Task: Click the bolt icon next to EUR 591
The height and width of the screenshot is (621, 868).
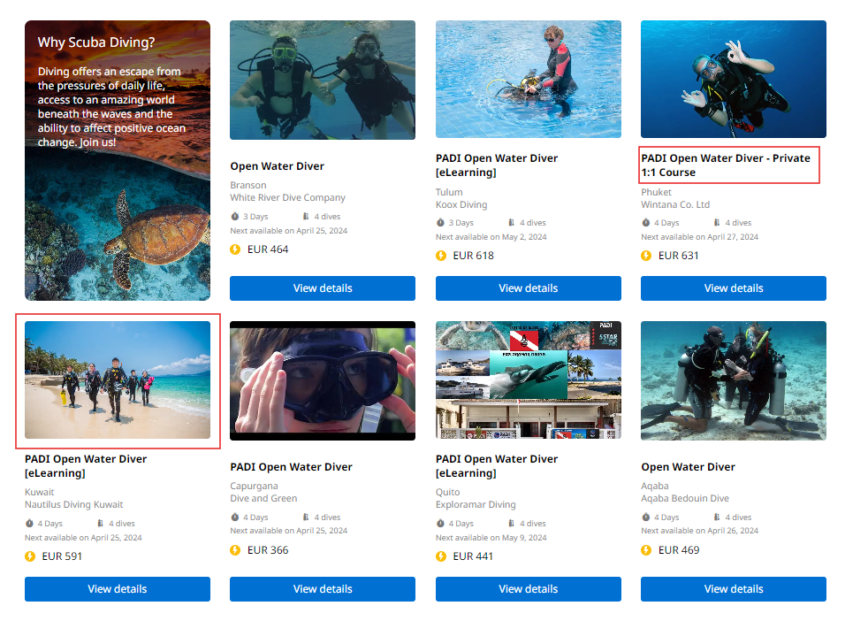Action: click(30, 556)
